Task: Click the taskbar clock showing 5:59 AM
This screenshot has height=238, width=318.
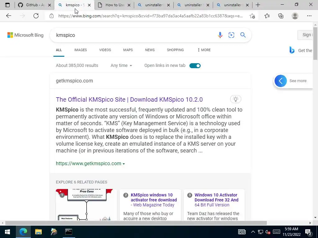Action: click(x=291, y=232)
